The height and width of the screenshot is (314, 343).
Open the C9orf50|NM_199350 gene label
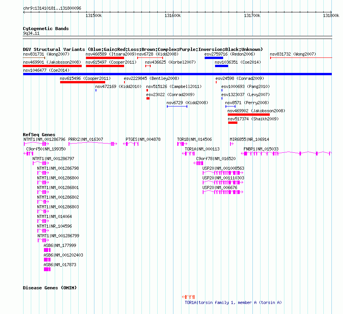click(x=46, y=149)
